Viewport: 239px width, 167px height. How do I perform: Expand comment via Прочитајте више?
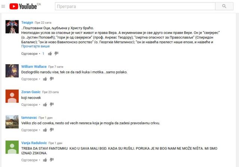pos(36,46)
